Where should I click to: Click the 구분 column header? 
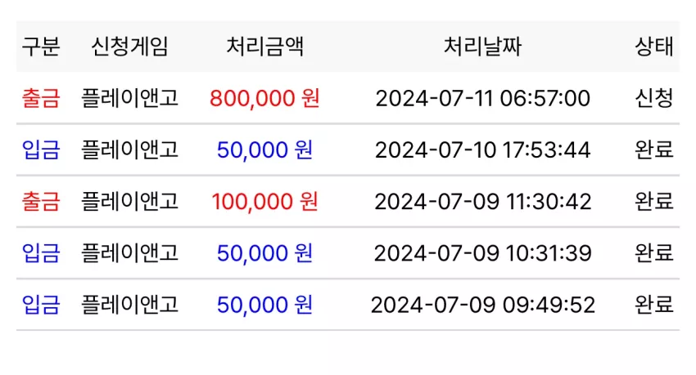[x=41, y=47]
